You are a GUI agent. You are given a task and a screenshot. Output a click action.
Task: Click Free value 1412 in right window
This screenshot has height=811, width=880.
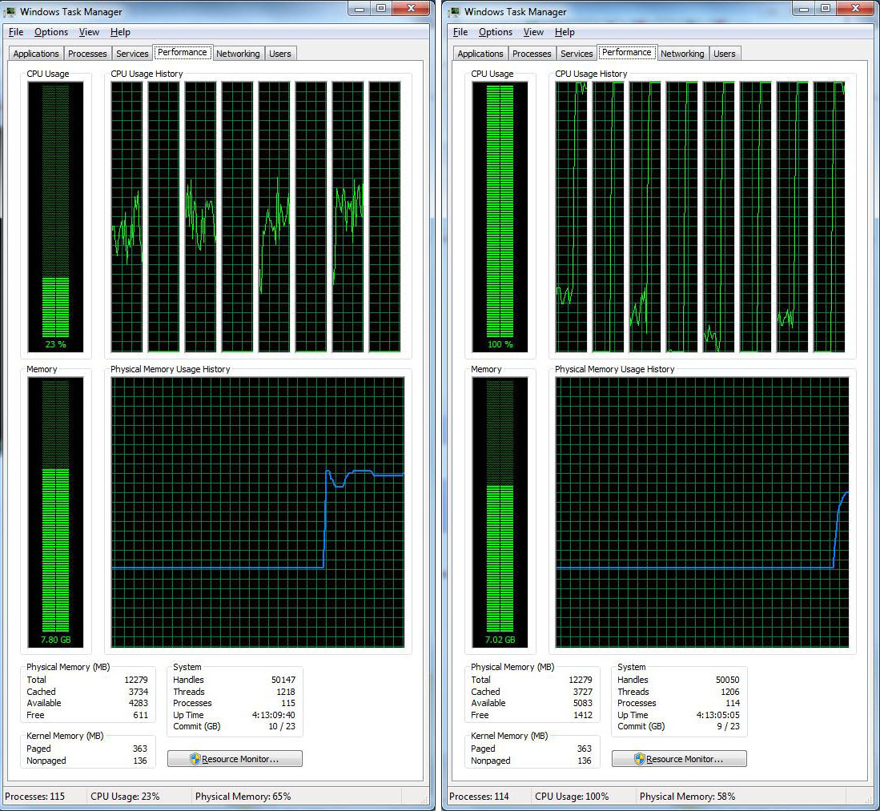(x=583, y=715)
